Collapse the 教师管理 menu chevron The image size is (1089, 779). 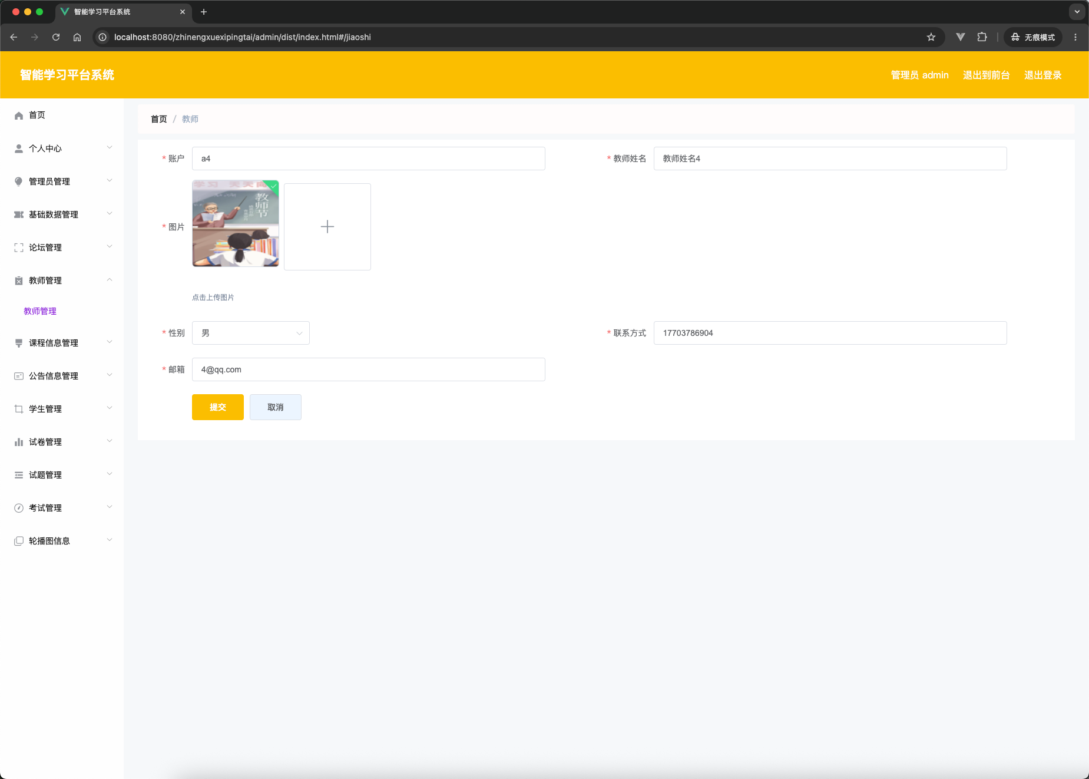click(110, 280)
